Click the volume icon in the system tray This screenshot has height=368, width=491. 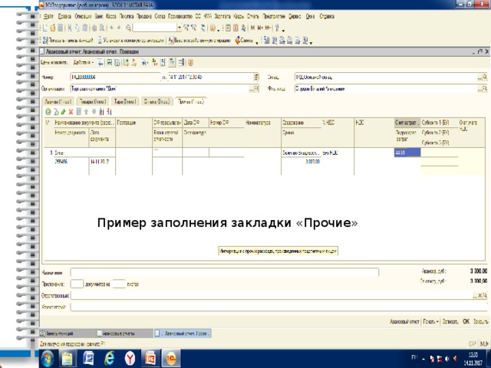447,359
